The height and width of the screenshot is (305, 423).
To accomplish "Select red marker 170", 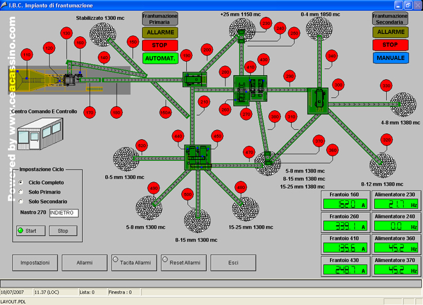I will 89,113.
